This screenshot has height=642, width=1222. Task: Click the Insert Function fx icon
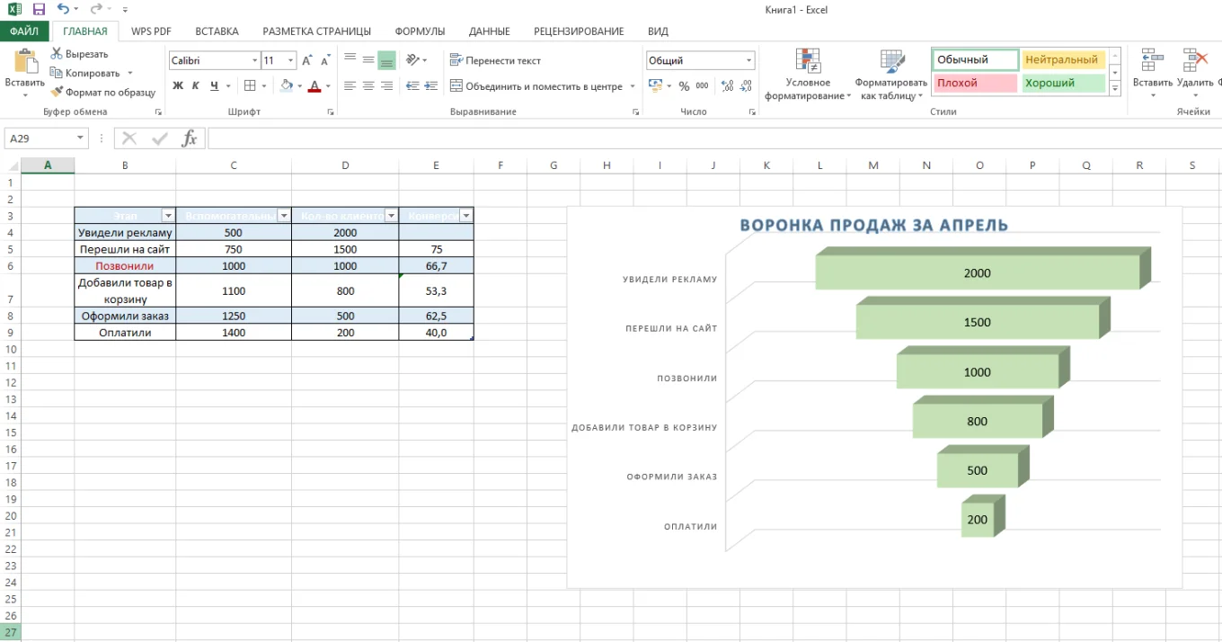click(189, 138)
